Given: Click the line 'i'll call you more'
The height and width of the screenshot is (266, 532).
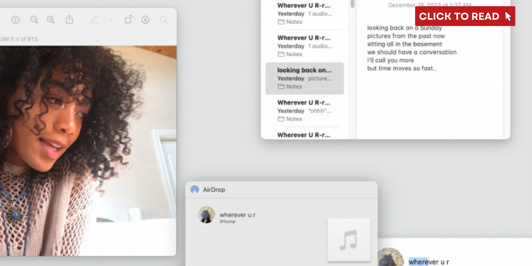Looking at the screenshot, I should tap(390, 60).
